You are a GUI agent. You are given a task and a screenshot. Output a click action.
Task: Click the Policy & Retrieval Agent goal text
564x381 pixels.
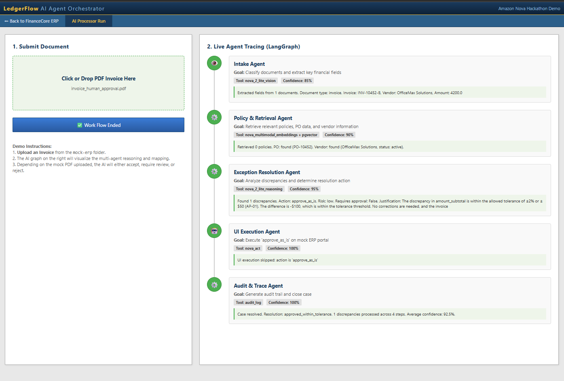[296, 126]
